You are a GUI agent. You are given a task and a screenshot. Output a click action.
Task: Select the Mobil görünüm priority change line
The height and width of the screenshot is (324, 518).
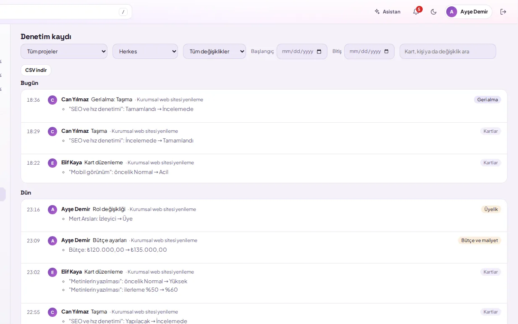(x=118, y=172)
